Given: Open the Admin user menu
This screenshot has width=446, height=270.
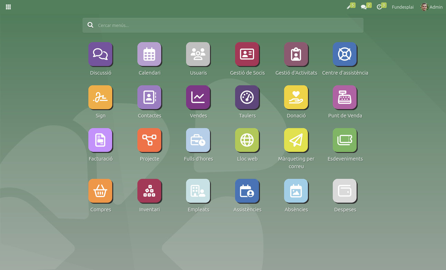Looking at the screenshot, I should (432, 7).
